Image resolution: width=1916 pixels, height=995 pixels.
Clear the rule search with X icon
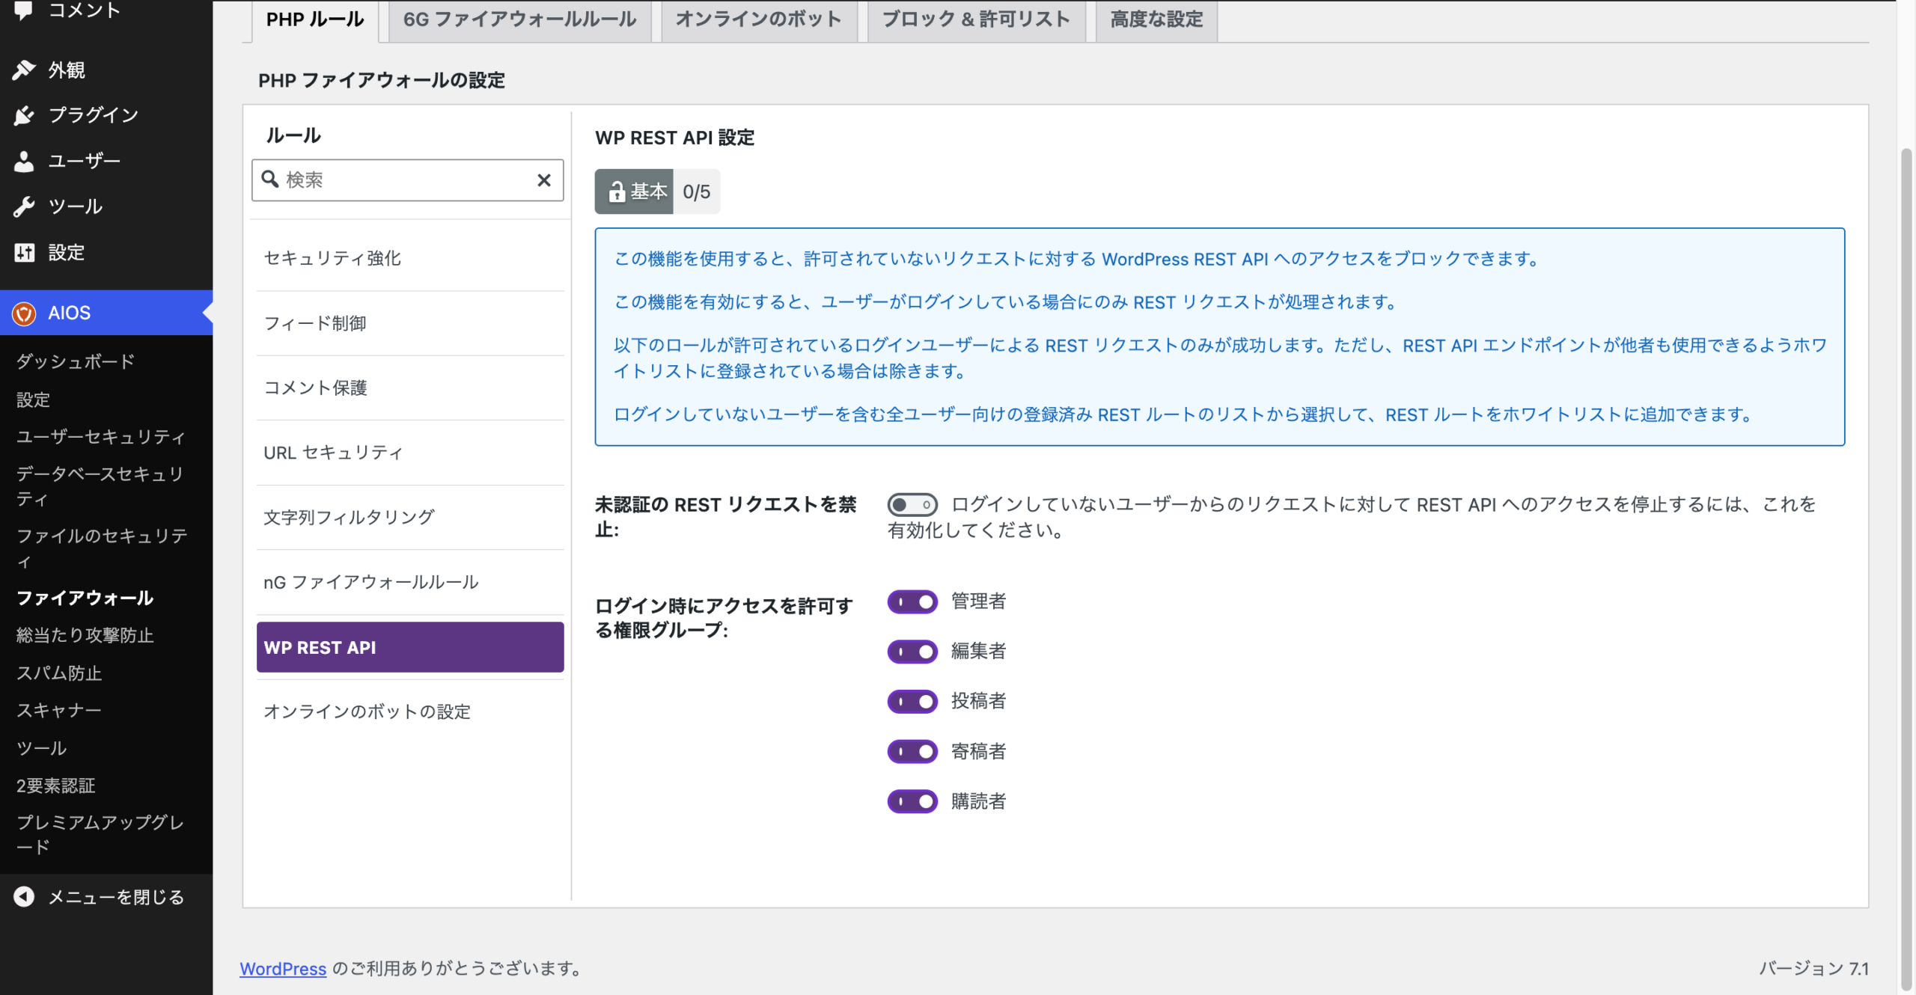tap(544, 180)
